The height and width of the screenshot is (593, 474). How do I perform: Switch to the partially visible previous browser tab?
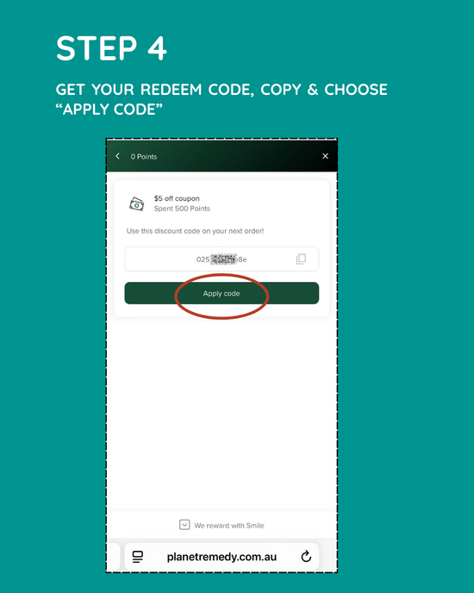113,557
